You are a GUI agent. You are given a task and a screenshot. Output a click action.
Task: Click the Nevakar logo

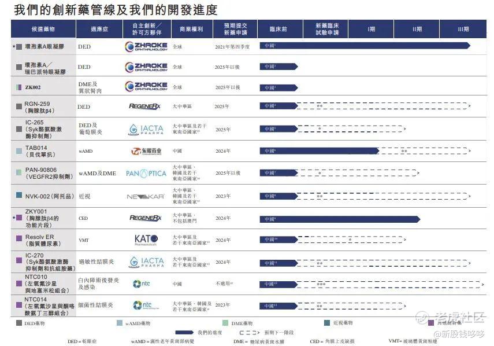point(146,197)
